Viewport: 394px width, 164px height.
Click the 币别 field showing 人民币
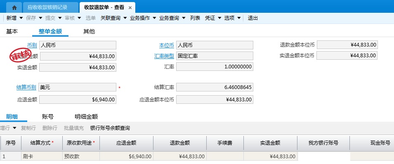[78, 45]
